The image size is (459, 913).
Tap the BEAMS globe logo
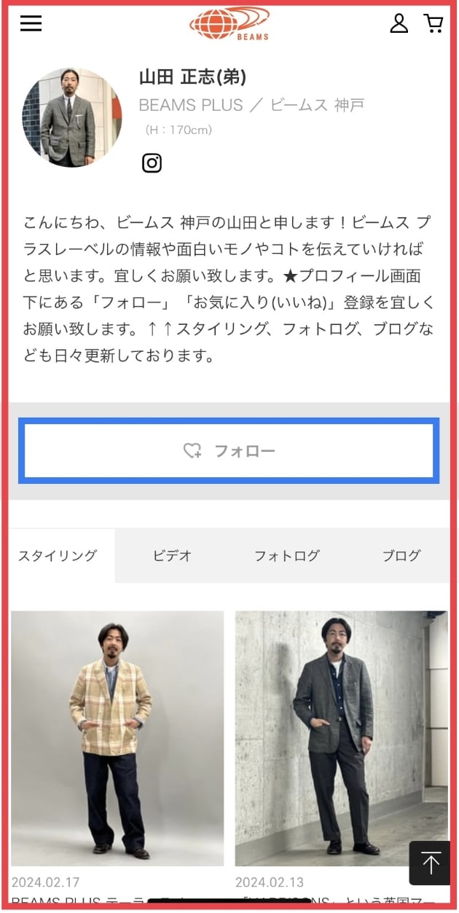229,23
